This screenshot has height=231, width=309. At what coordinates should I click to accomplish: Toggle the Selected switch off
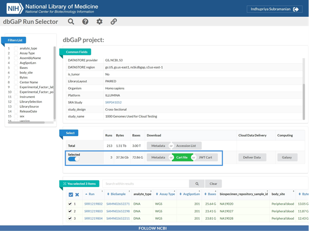pos(74,159)
